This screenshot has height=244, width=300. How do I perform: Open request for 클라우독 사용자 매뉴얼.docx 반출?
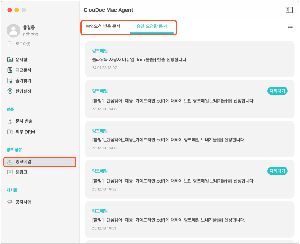pos(190,59)
